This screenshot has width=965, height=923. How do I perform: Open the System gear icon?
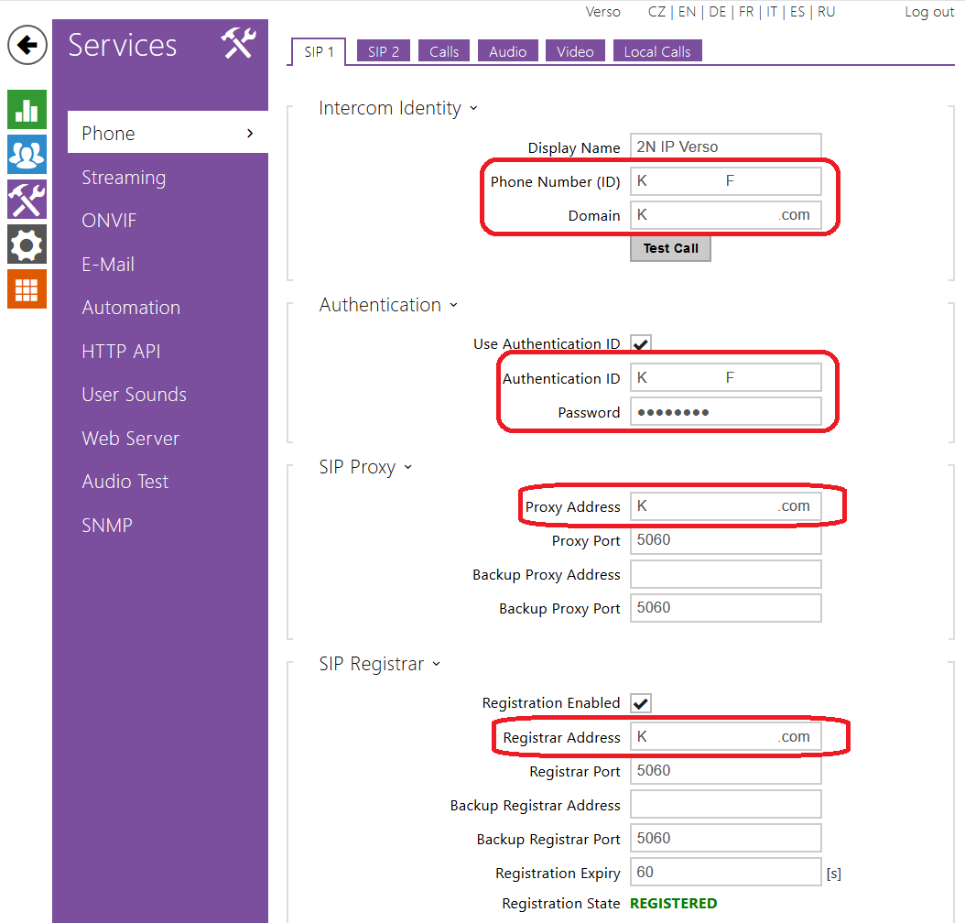click(x=27, y=244)
